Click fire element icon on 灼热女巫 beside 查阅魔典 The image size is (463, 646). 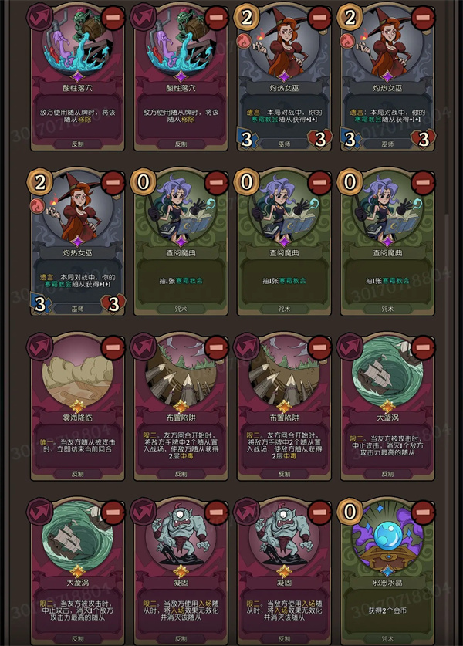[x=37, y=205]
